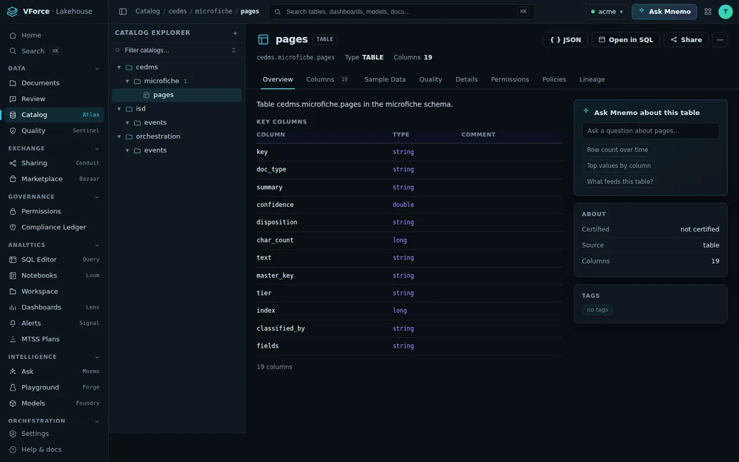The height and width of the screenshot is (462, 739).
Task: Click Open in SQL button
Action: click(x=626, y=39)
